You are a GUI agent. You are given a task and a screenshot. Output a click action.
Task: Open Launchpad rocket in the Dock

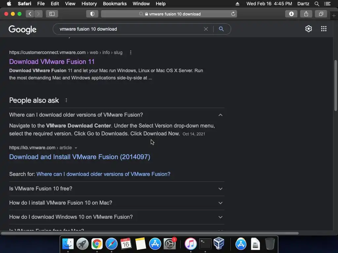pyautogui.click(x=82, y=244)
